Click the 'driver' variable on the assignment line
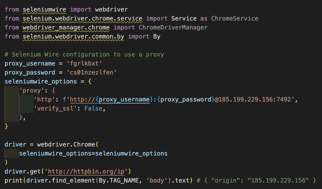The height and width of the screenshot is (189, 322). tap(16, 144)
